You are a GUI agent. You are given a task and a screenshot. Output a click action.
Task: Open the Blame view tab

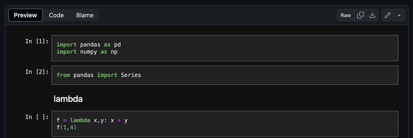[85, 15]
